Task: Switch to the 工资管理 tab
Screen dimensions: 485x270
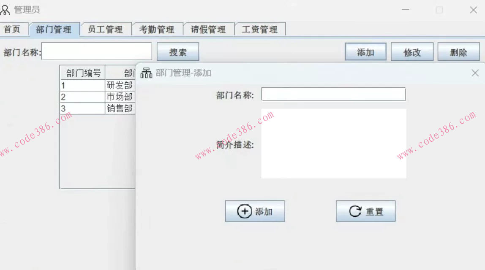Action: coord(260,29)
